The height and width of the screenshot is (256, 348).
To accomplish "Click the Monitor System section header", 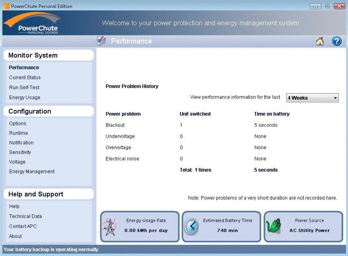I will [49, 55].
